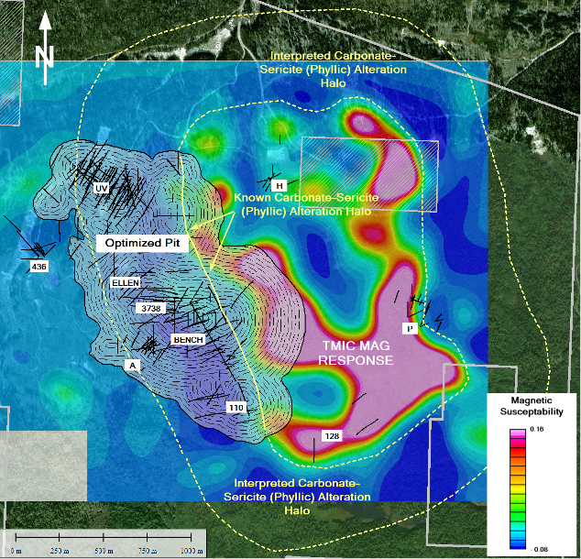Click the 436 label box

(x=38, y=266)
